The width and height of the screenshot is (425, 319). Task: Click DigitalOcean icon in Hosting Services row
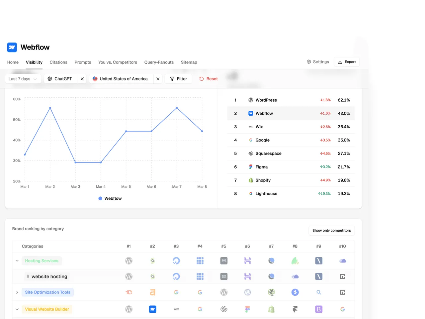coord(176,261)
